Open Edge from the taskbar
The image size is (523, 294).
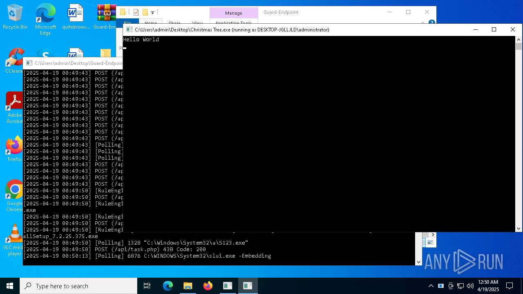(x=168, y=286)
